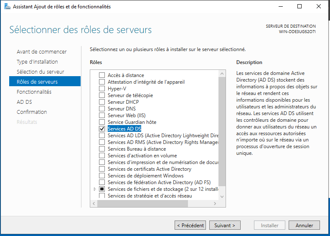Click the roles list scroll down arrow
This screenshot has width=330, height=236.
point(222,197)
